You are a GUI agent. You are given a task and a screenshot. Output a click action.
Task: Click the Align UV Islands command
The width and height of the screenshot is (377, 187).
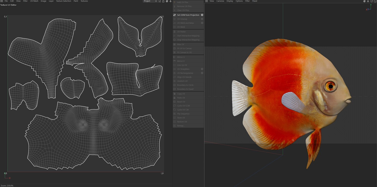point(188,77)
